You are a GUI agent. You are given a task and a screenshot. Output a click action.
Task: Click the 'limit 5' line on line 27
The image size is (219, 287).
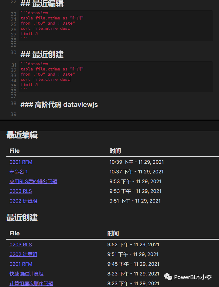[29, 33]
